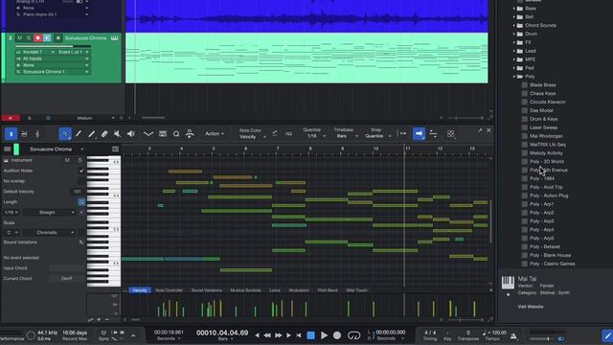Open the Chord Sounds folder
This screenshot has height=345, width=613.
tap(540, 26)
